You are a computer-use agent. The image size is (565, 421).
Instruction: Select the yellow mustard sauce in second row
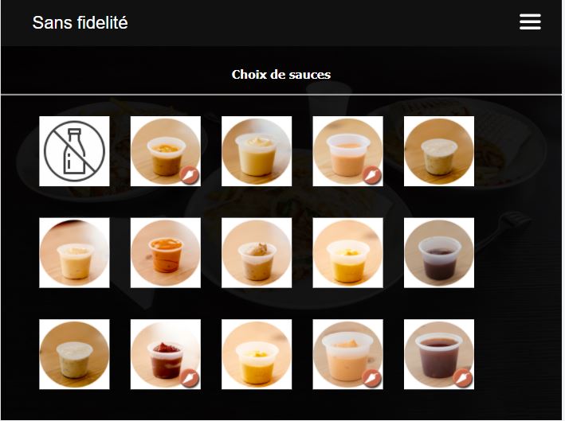click(347, 252)
